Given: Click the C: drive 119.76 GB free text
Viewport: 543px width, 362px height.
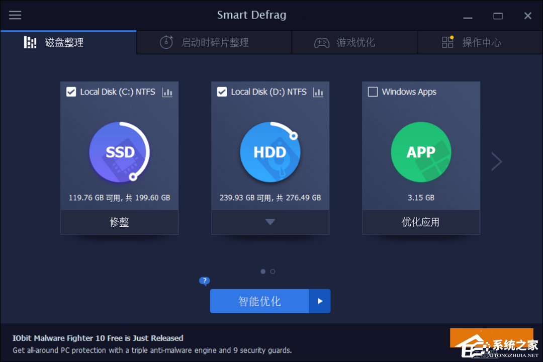Looking at the screenshot, I should pos(120,198).
